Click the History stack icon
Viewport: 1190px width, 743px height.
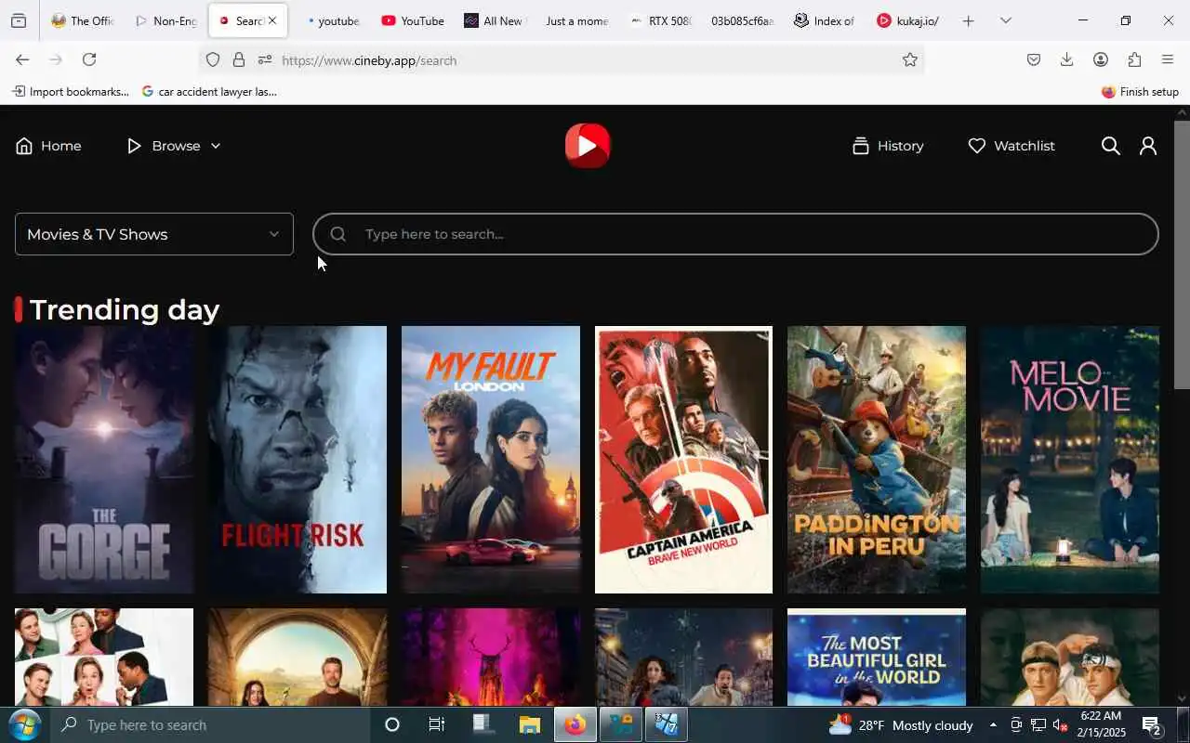click(x=861, y=146)
